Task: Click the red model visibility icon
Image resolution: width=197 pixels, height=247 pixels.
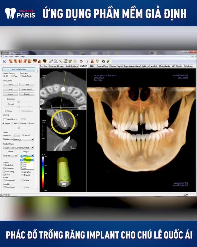Action: (92, 61)
